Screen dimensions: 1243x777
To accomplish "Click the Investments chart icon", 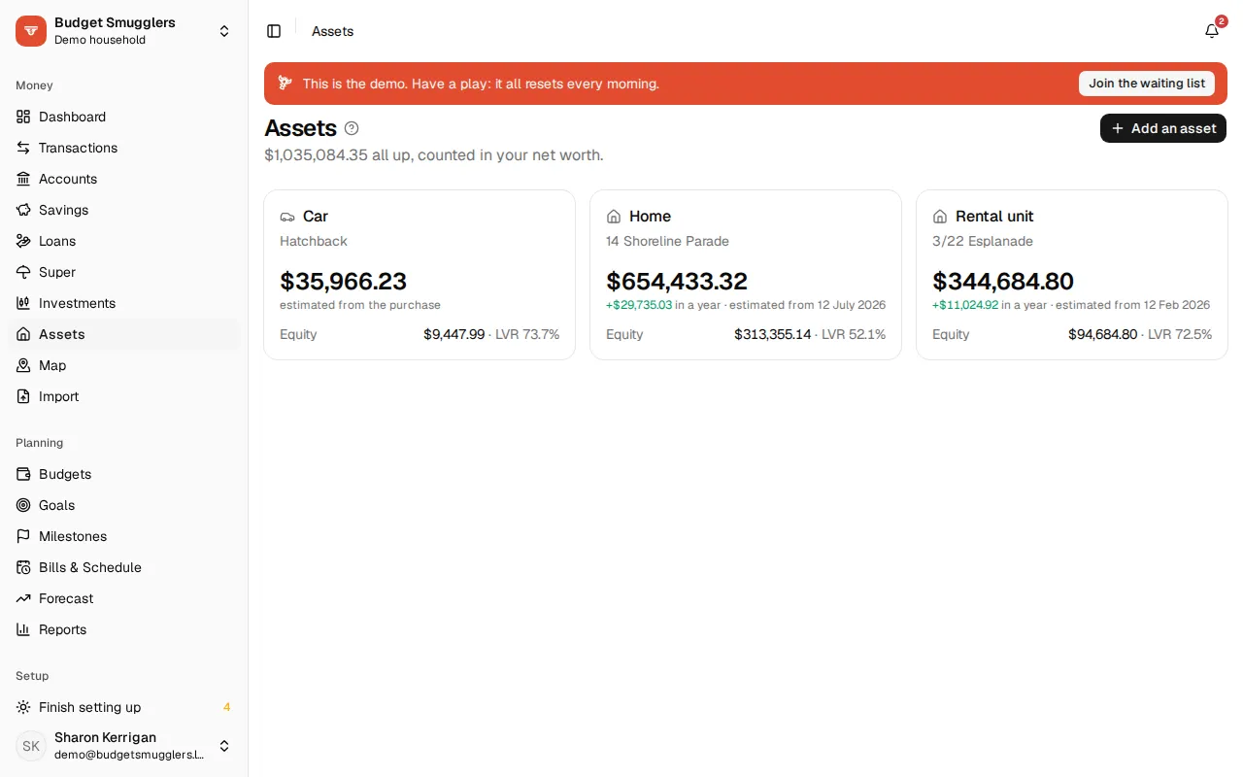I will (x=23, y=303).
